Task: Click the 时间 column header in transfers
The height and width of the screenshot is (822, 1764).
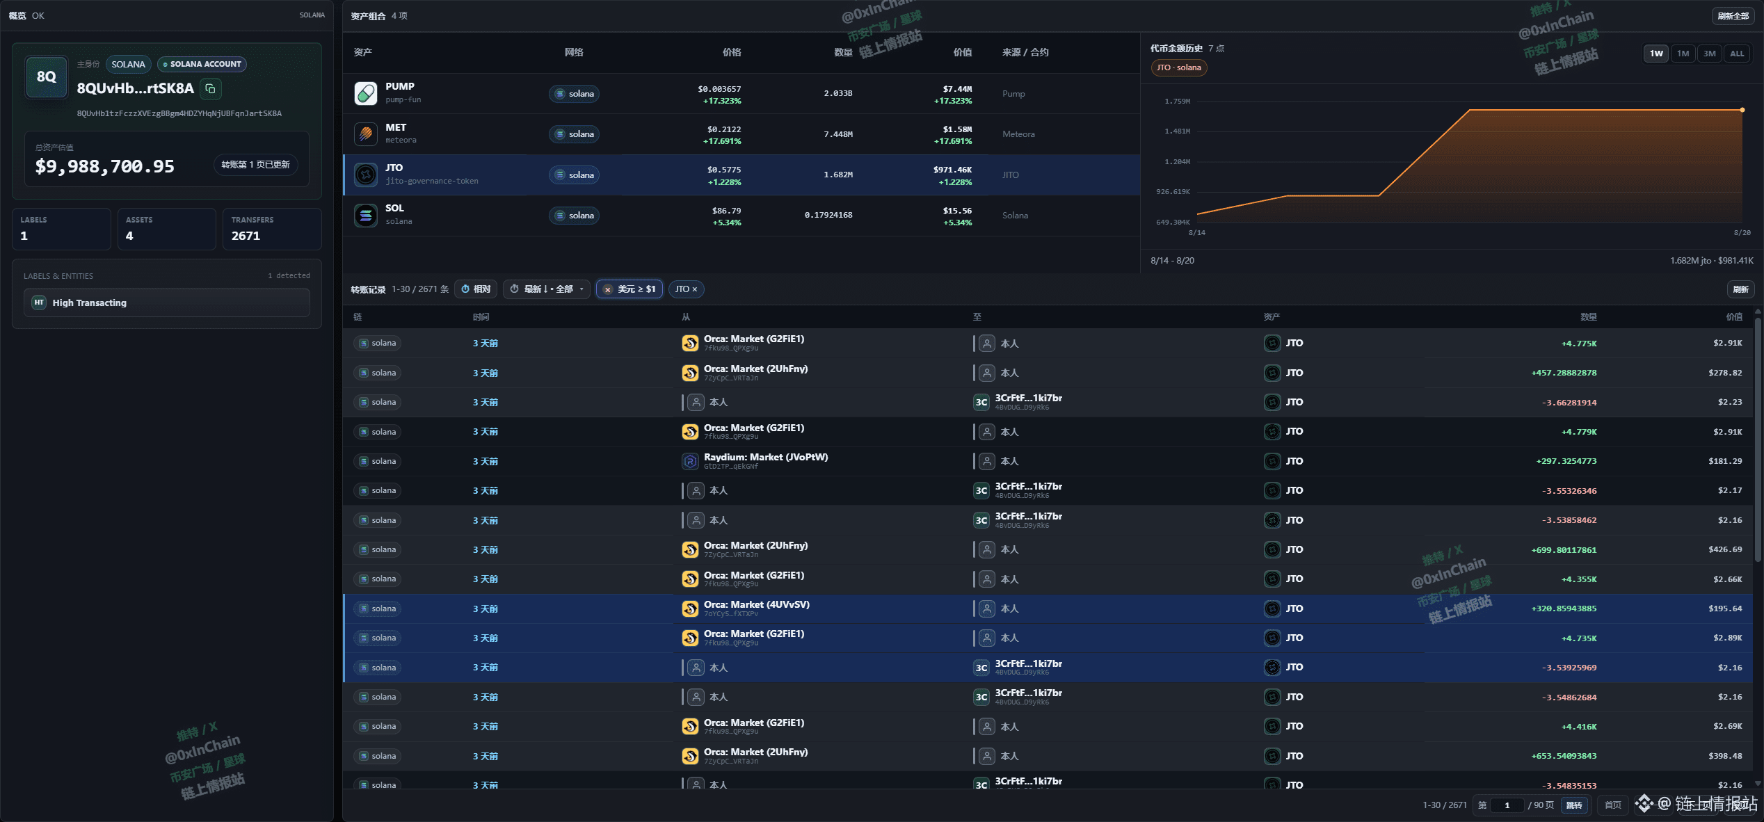Action: coord(481,317)
